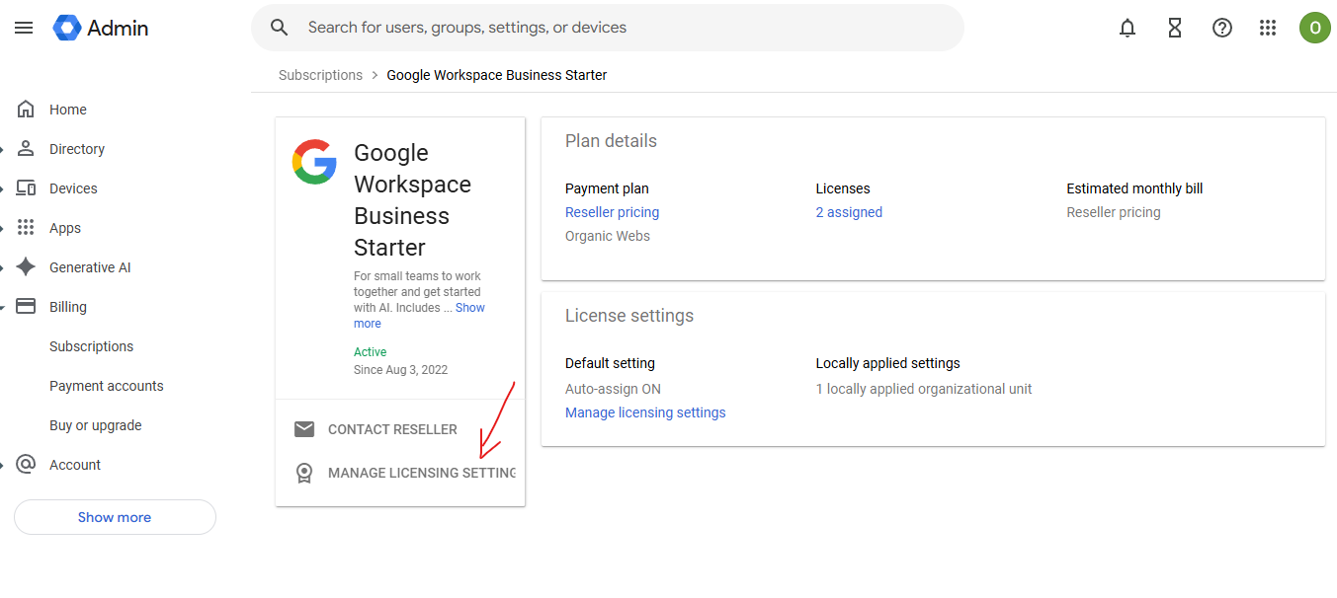
Task: Open the 2 assigned licenses link
Action: coord(849,212)
